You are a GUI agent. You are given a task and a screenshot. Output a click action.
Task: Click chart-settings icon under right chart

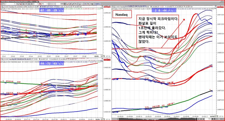click(x=215, y=116)
